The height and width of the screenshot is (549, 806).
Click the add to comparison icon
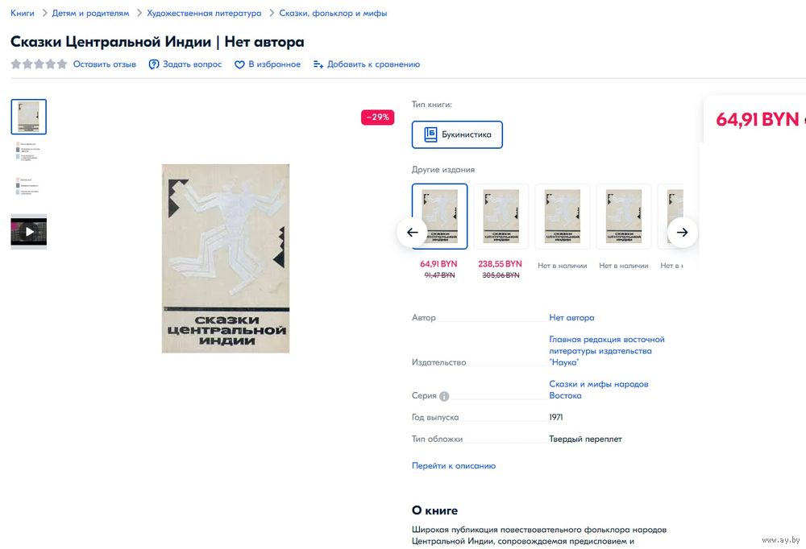[318, 64]
